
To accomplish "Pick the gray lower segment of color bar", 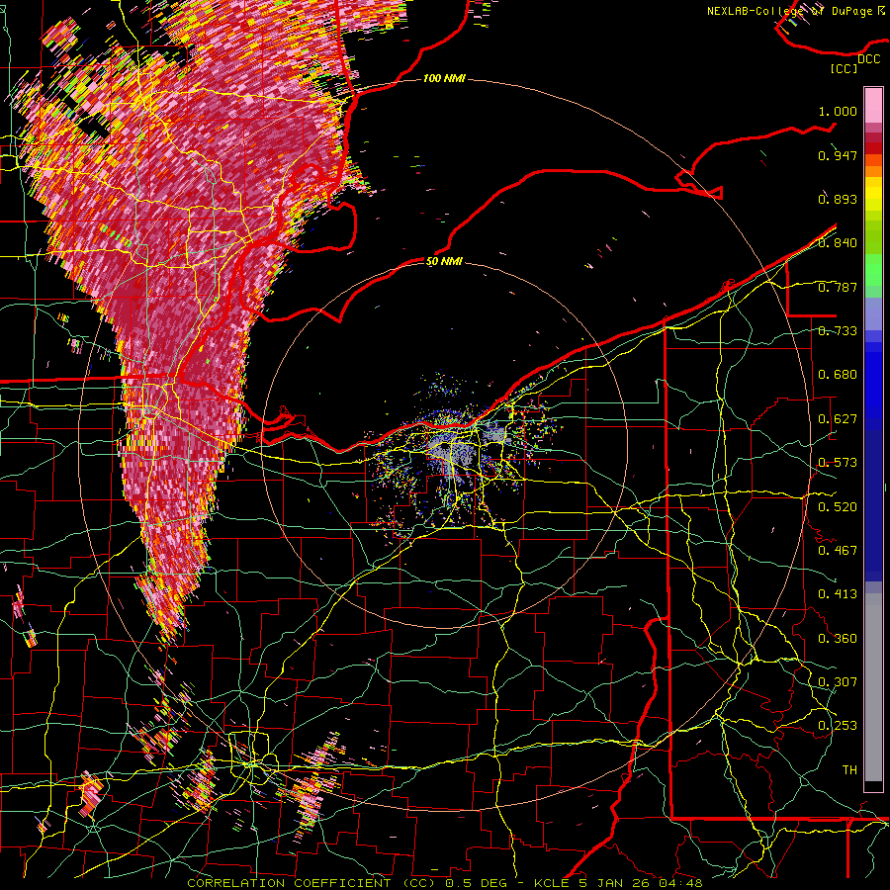I will click(x=873, y=687).
